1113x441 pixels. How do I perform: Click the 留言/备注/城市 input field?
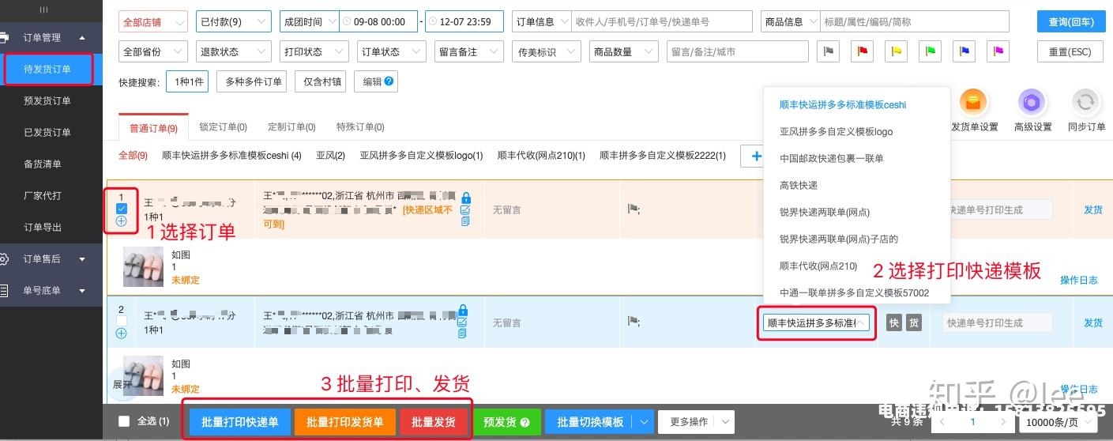(x=736, y=52)
